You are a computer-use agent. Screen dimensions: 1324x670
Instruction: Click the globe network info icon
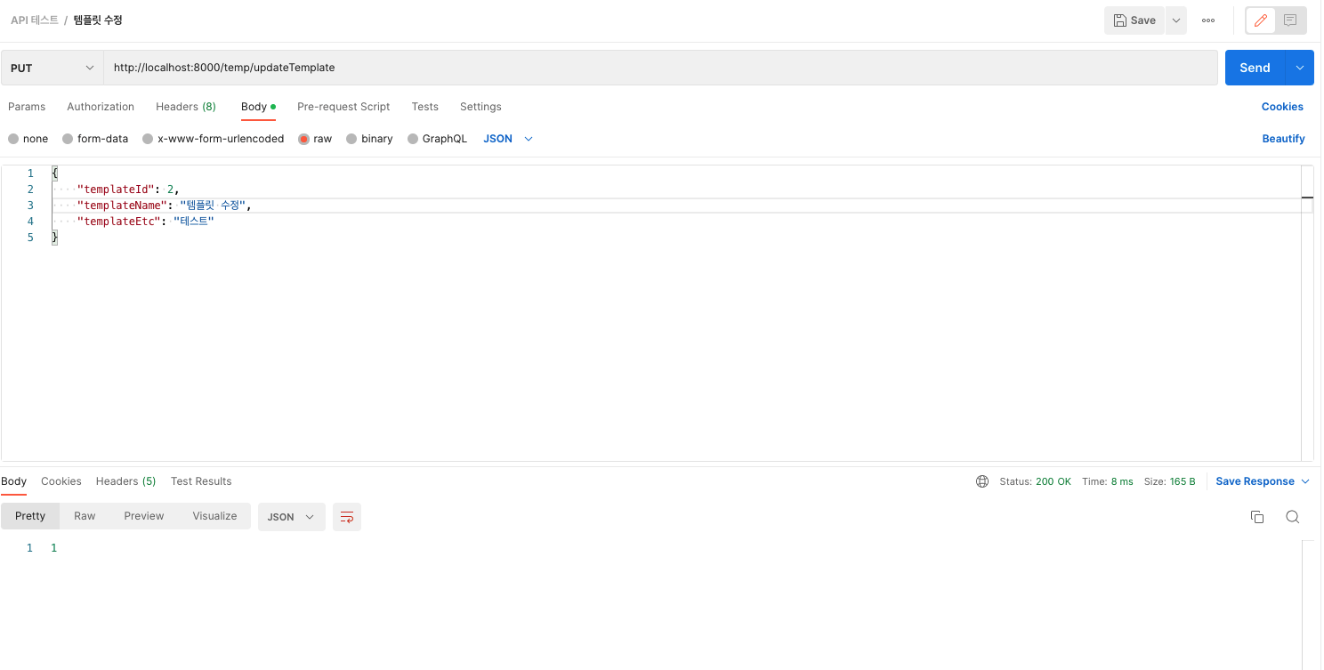[x=982, y=481]
